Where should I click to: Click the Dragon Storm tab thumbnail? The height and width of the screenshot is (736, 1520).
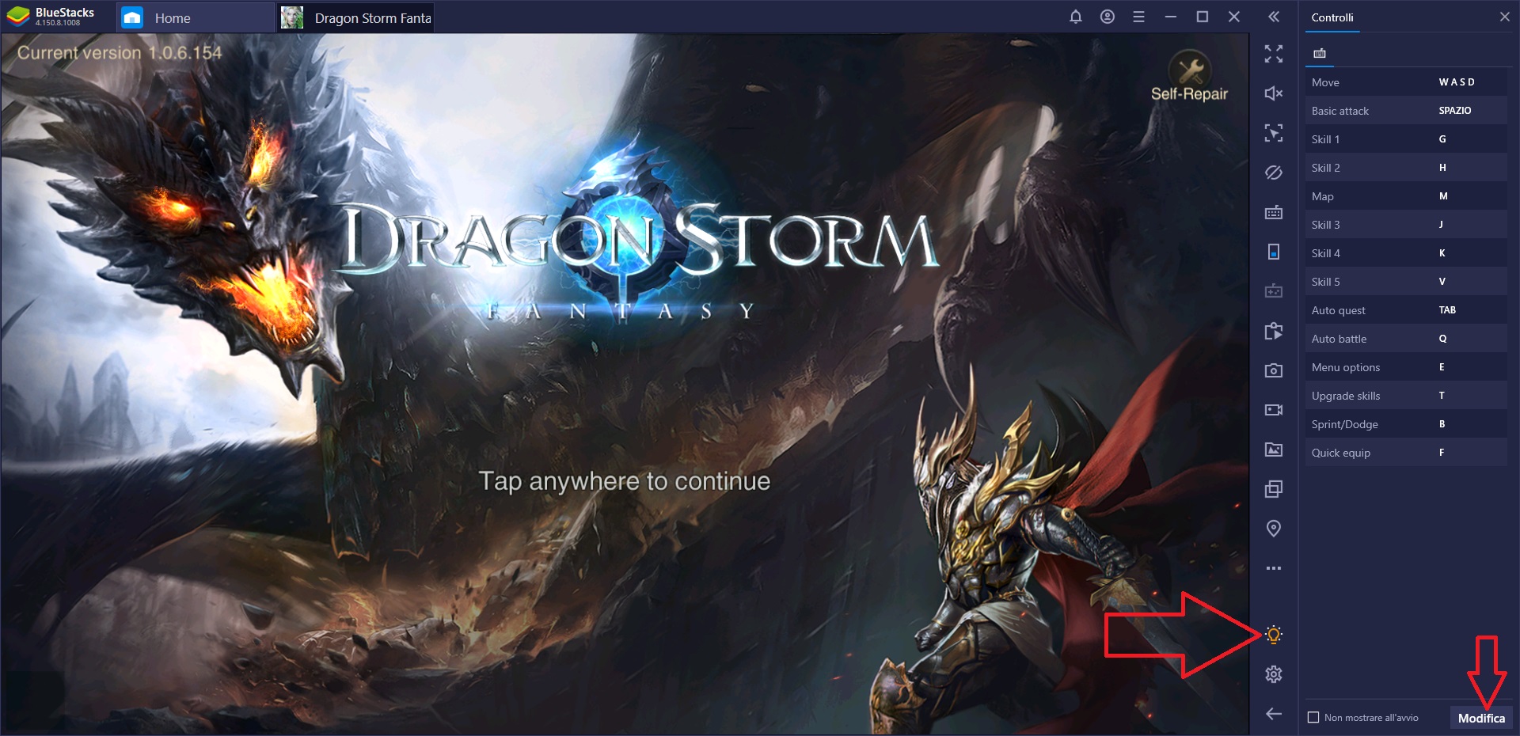292,17
